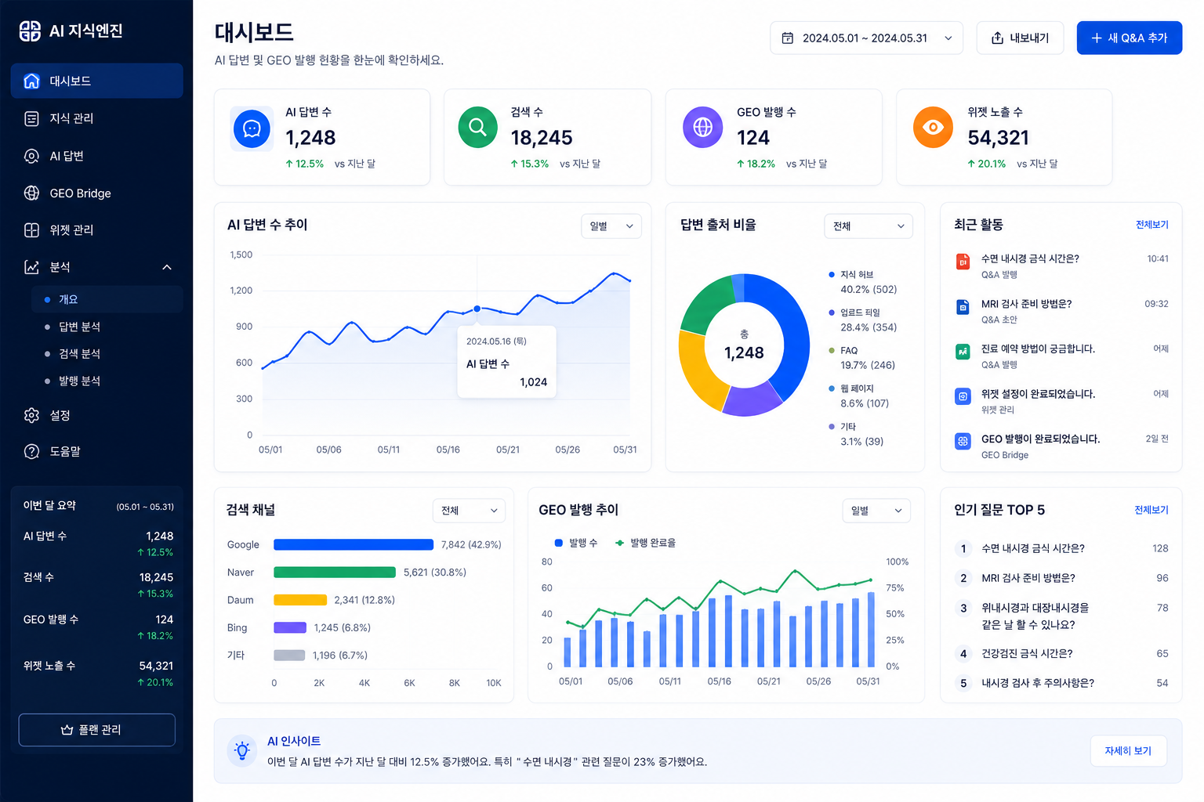The image size is (1204, 802).
Task: Click the AI 답변 chat icon in sidebar
Action: (31, 156)
